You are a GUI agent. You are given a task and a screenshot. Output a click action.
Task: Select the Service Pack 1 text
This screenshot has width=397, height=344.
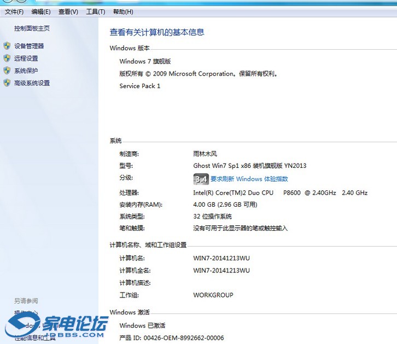coord(140,86)
